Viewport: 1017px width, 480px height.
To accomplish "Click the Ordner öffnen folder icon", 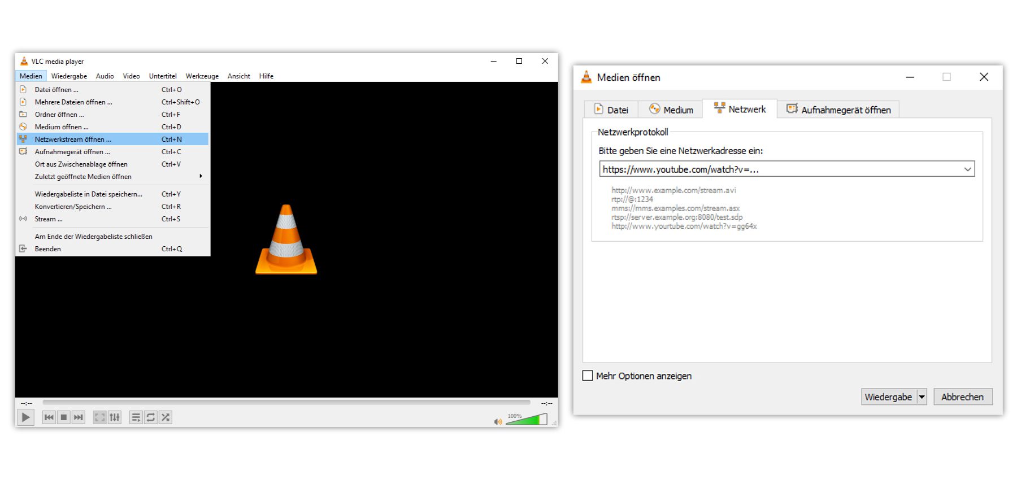I will [x=23, y=114].
